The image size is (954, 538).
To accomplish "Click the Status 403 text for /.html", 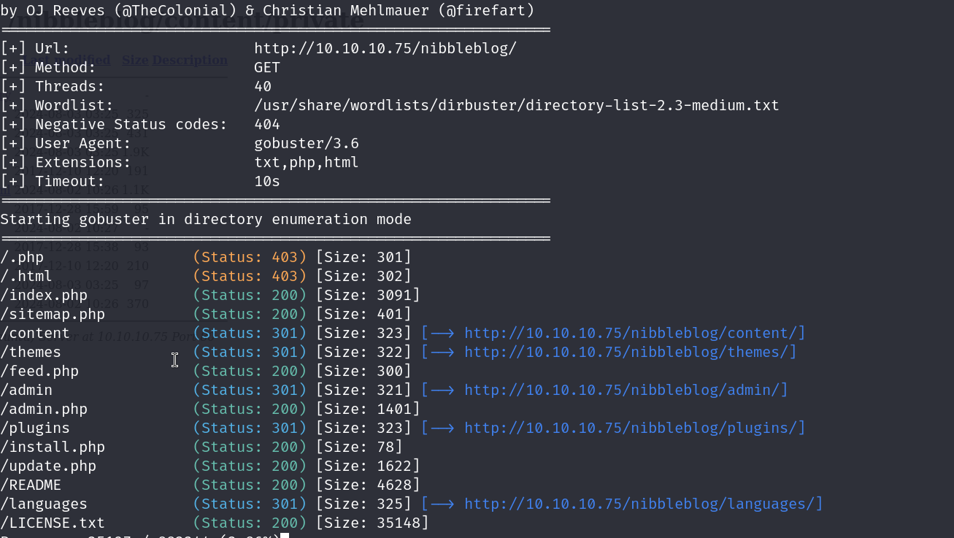I will tap(250, 277).
